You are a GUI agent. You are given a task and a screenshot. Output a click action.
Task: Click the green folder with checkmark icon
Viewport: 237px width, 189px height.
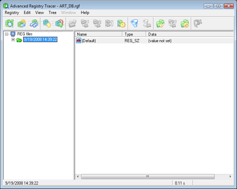(x=160, y=23)
